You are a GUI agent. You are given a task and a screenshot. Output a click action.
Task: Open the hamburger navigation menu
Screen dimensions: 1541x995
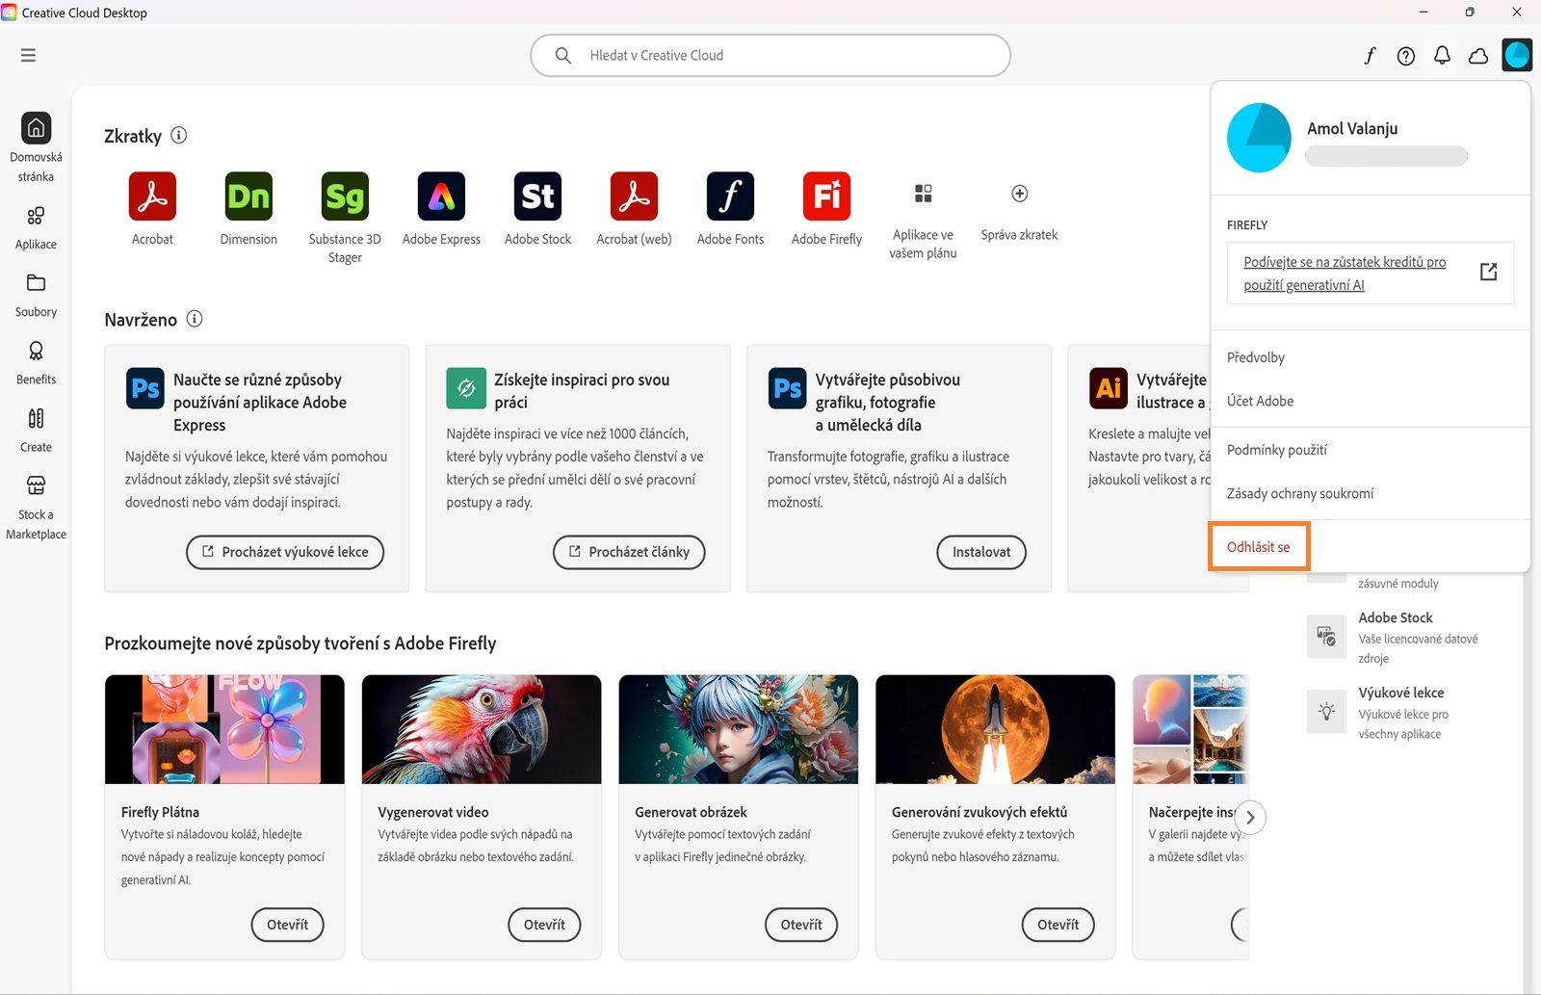tap(28, 55)
